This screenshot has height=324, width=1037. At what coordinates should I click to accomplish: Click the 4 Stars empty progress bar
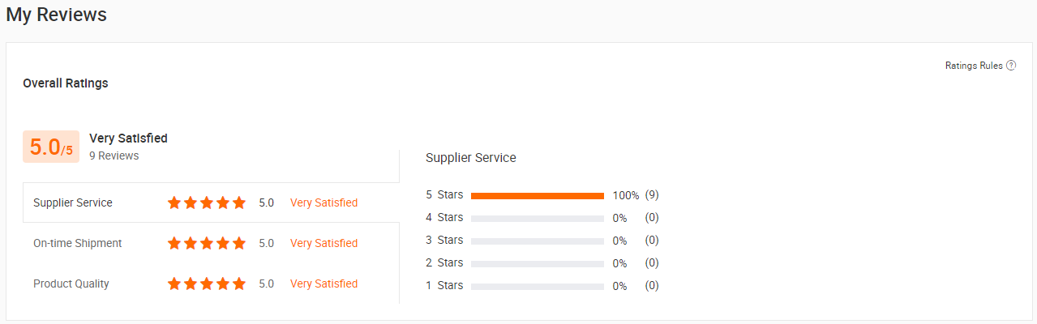click(538, 218)
